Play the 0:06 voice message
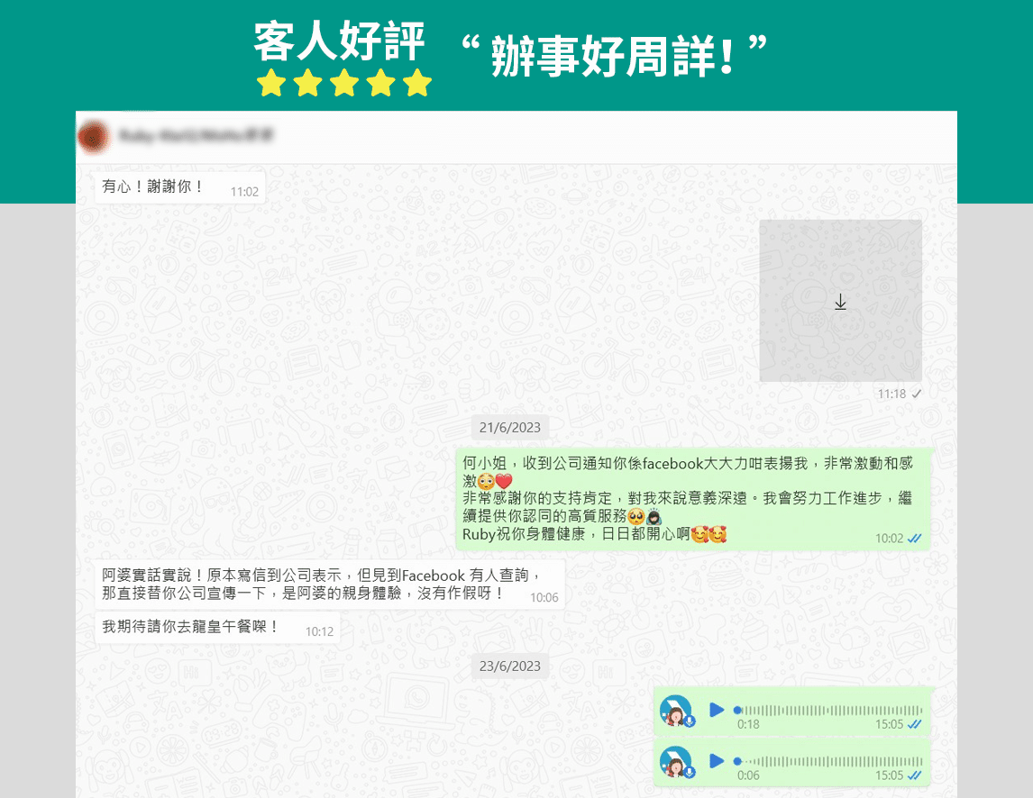 pyautogui.click(x=717, y=761)
